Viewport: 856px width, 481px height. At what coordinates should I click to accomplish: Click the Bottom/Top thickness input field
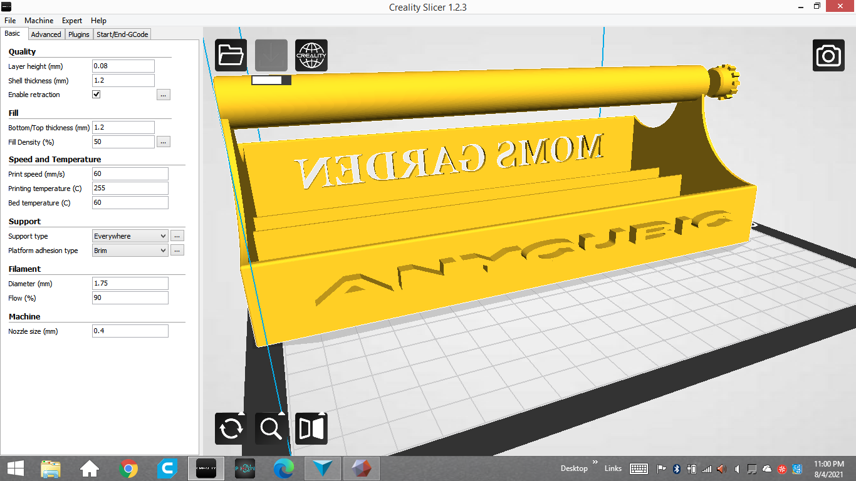[x=123, y=127]
